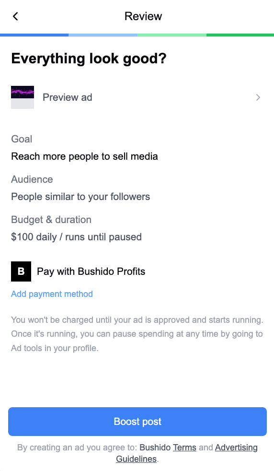Click the Goal value 'Reach more people to sell media'

pos(84,156)
